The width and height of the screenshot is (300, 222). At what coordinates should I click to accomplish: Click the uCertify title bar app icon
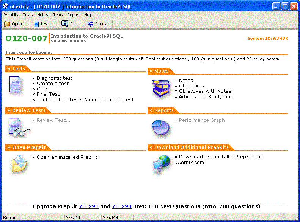tap(5, 6)
